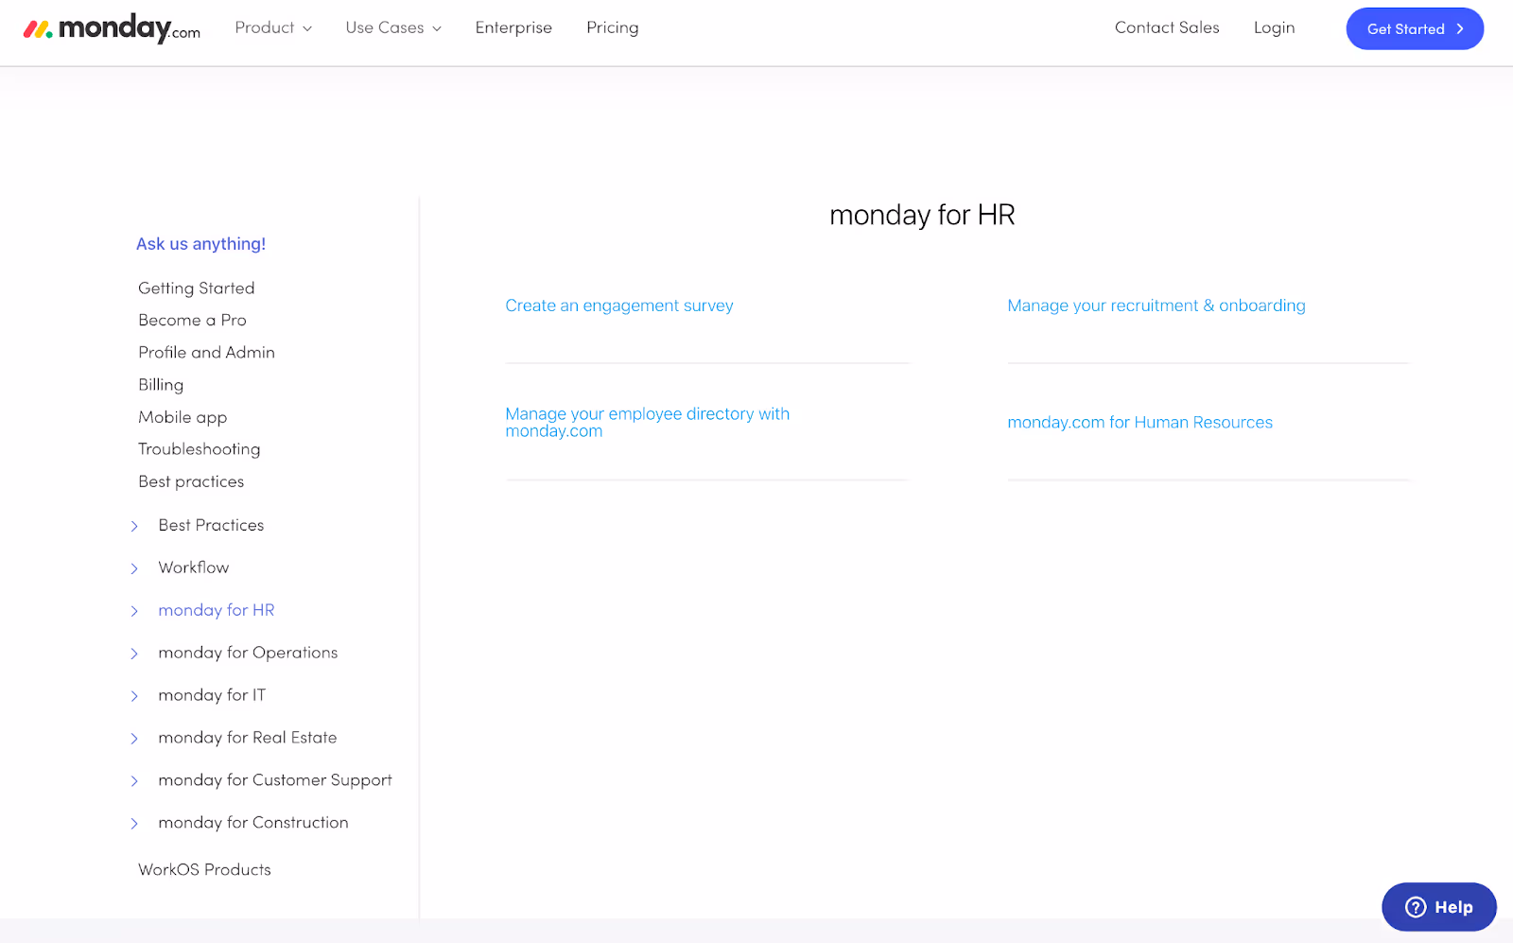
Task: Click the monday.com logo
Action: coord(112,28)
